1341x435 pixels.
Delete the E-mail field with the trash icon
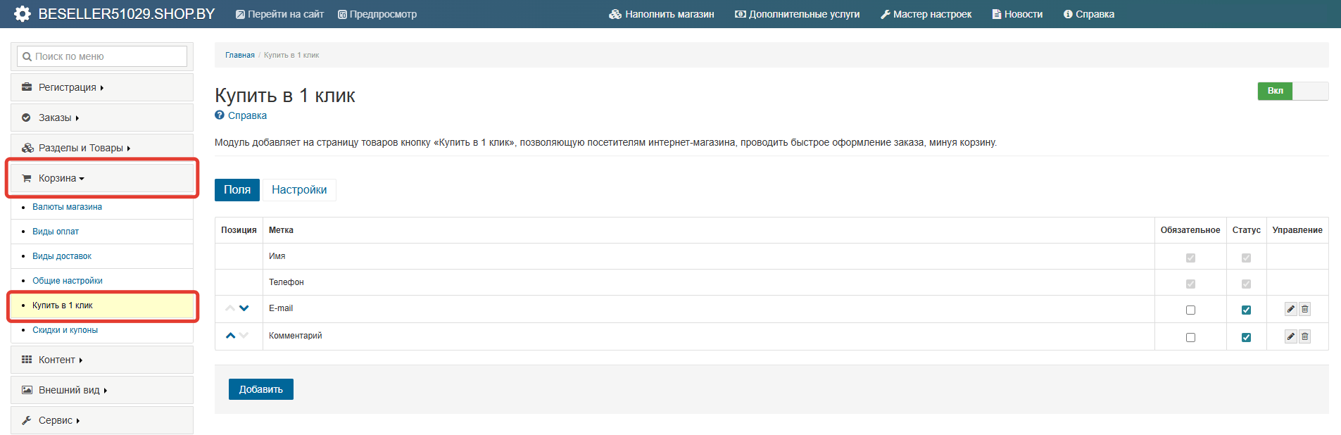point(1304,309)
